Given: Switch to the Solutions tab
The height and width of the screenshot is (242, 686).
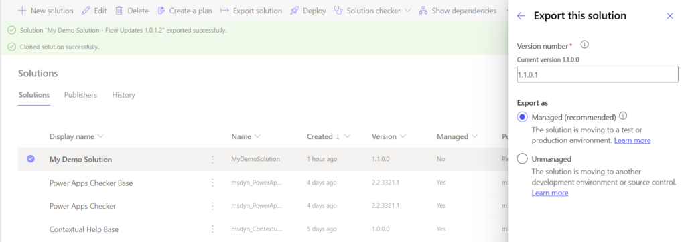Looking at the screenshot, I should [x=34, y=95].
